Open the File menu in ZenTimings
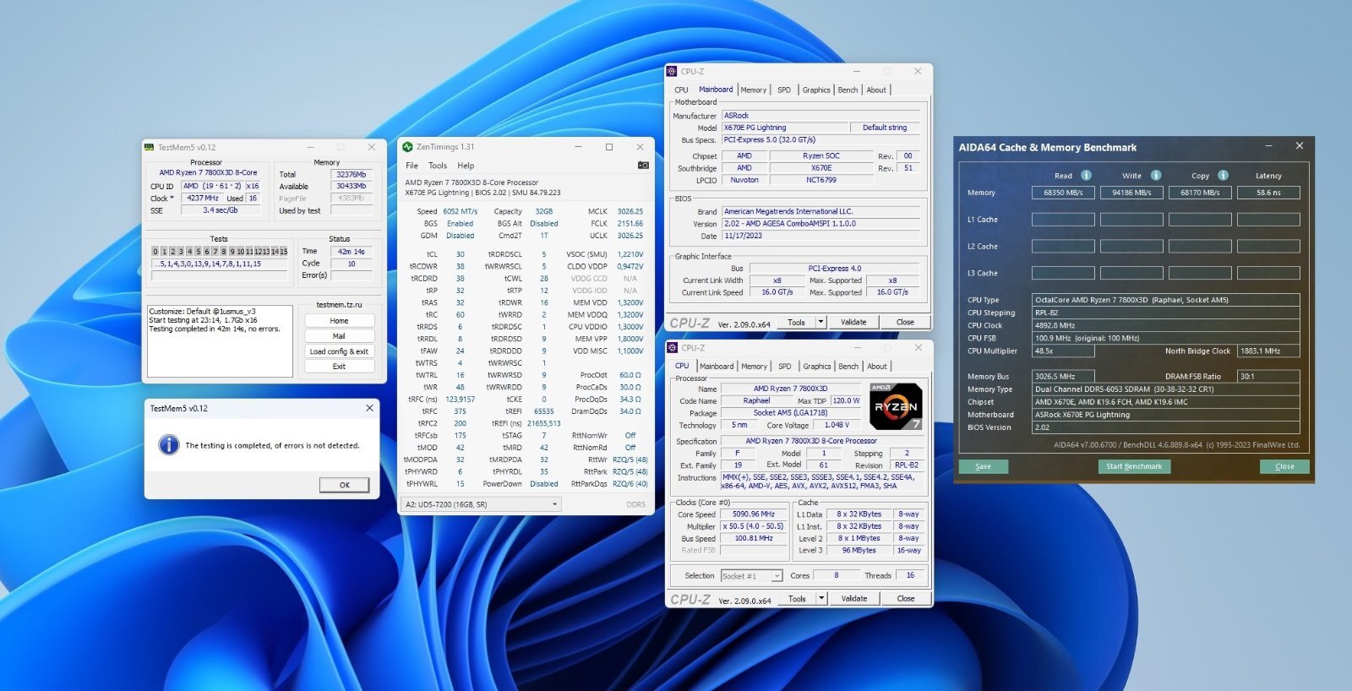The image size is (1352, 691). pos(412,166)
